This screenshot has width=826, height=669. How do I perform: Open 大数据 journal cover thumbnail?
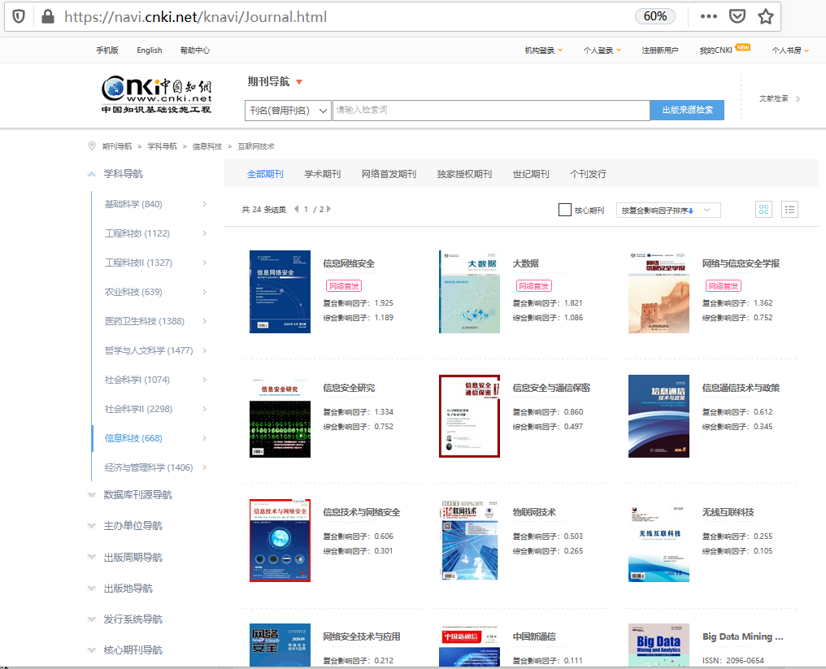click(x=469, y=292)
